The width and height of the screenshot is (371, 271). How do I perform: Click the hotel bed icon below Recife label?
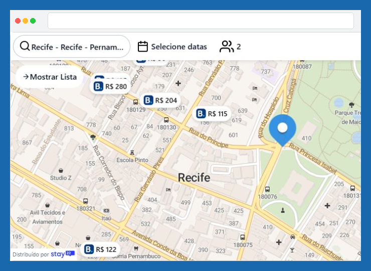pyautogui.click(x=168, y=190)
